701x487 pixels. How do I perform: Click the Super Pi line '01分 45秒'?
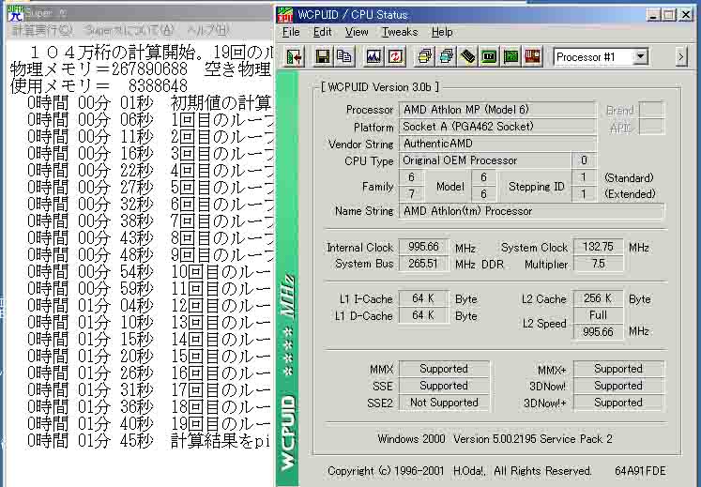[149, 440]
